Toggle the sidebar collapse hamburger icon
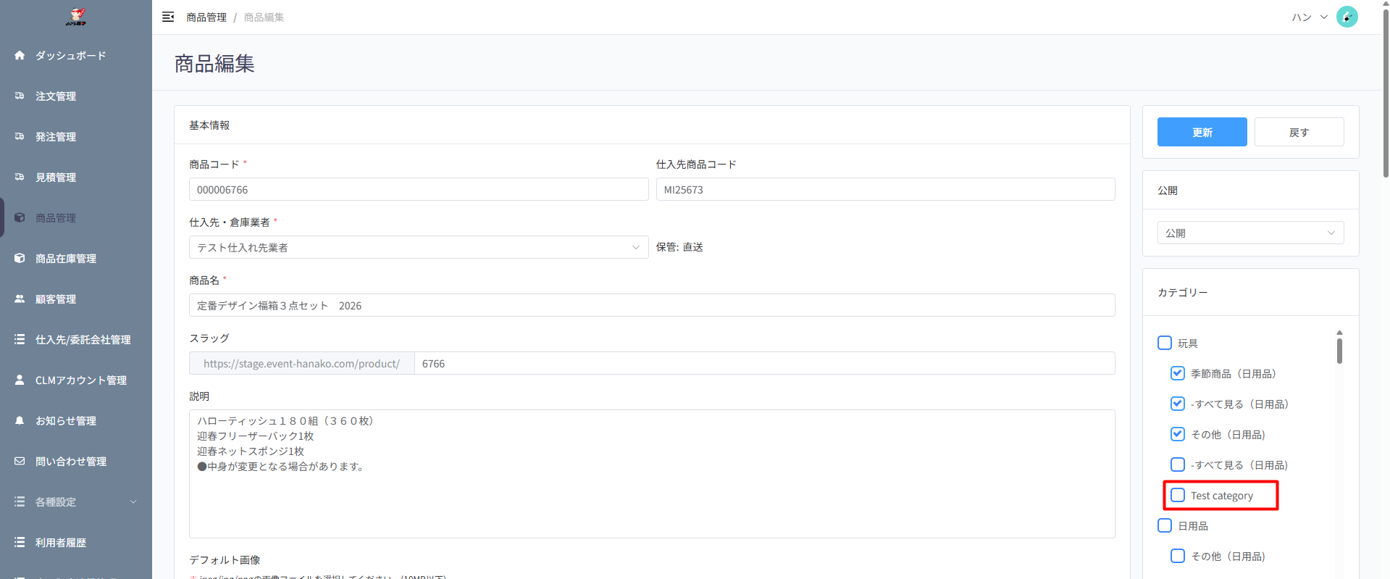This screenshot has width=1390, height=579. pos(168,17)
